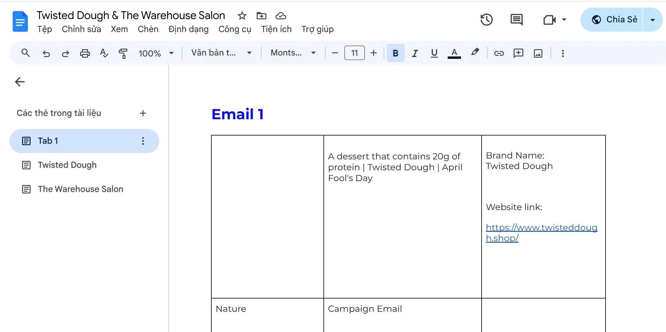Viewport: 666px width, 332px height.
Task: Open the comments panel icon
Action: pyautogui.click(x=516, y=20)
